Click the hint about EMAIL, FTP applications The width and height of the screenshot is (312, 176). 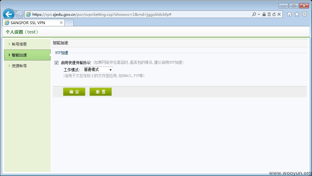pos(104,76)
